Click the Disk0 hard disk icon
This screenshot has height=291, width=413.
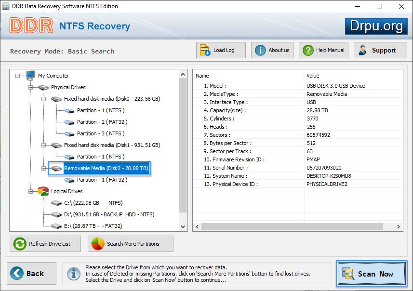coord(56,99)
